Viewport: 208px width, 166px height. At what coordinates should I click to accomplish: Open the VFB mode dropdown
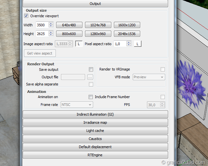click(x=149, y=77)
